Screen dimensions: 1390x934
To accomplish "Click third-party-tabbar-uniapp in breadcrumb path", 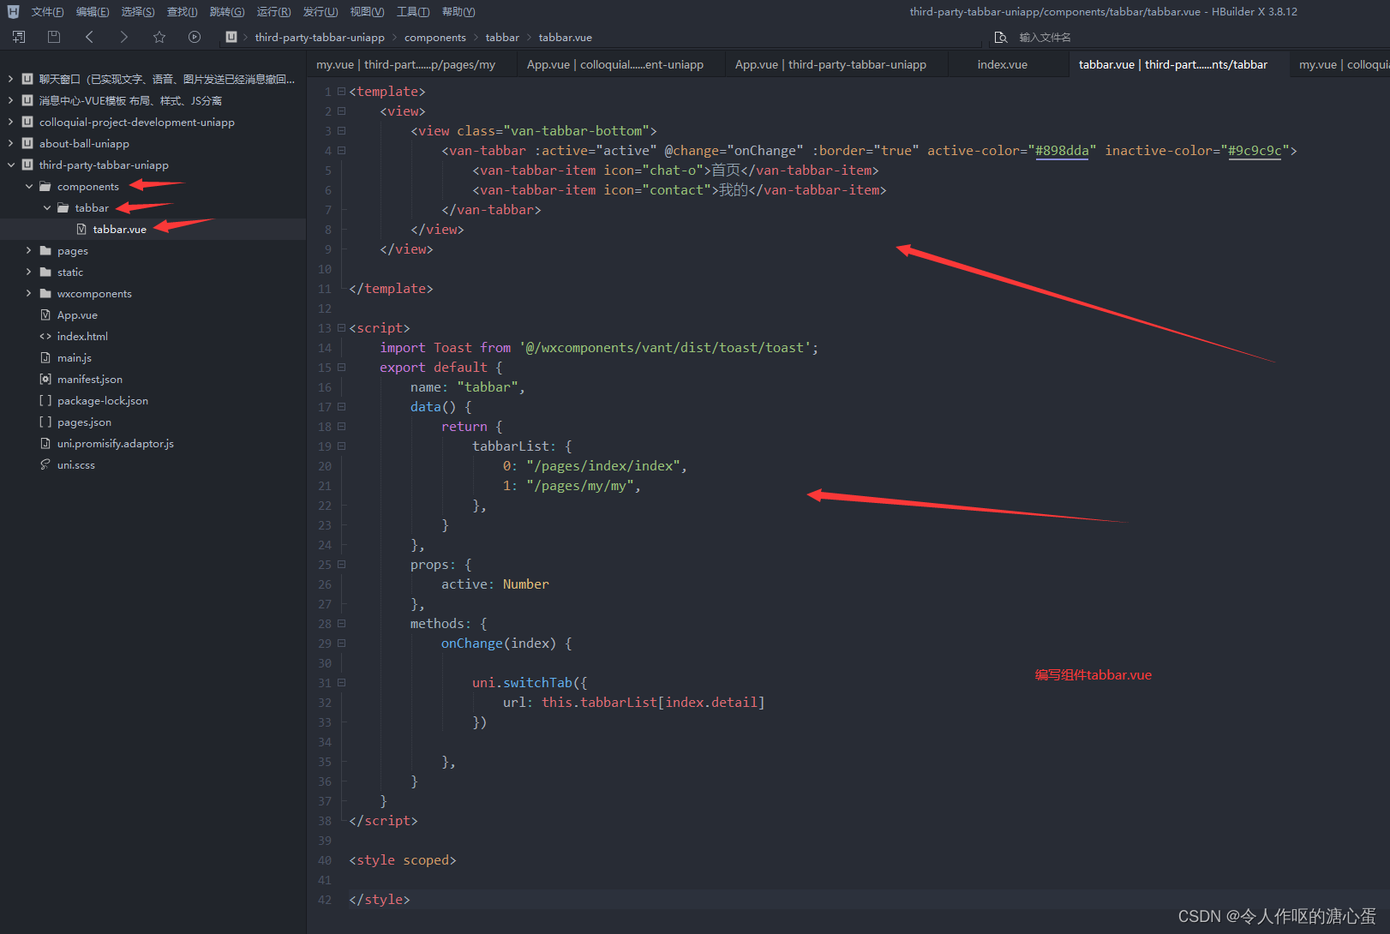I will pyautogui.click(x=320, y=37).
